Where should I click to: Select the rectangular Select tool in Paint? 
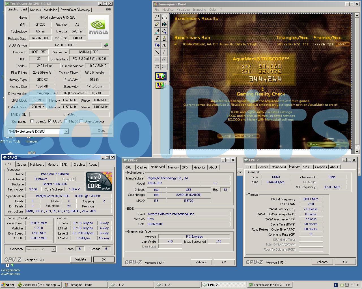point(164,17)
